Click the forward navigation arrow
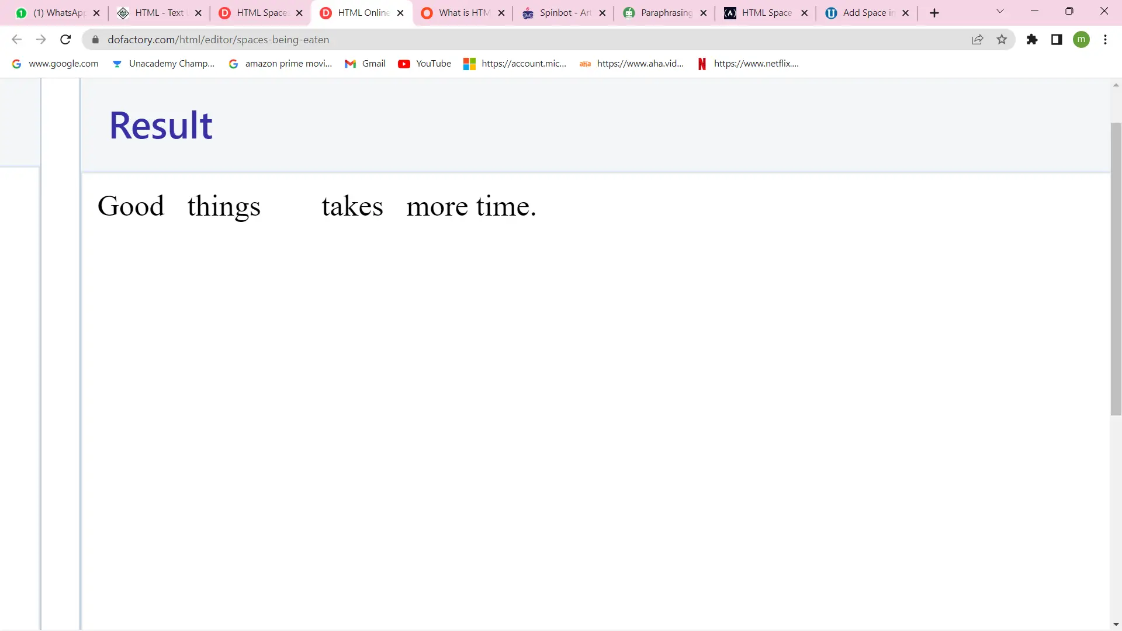Image resolution: width=1122 pixels, height=631 pixels. click(x=41, y=39)
